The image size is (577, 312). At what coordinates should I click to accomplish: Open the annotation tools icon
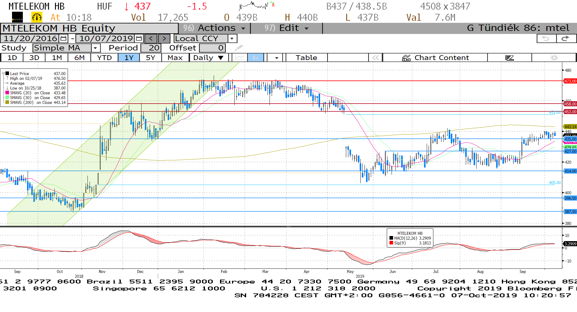coord(510,58)
